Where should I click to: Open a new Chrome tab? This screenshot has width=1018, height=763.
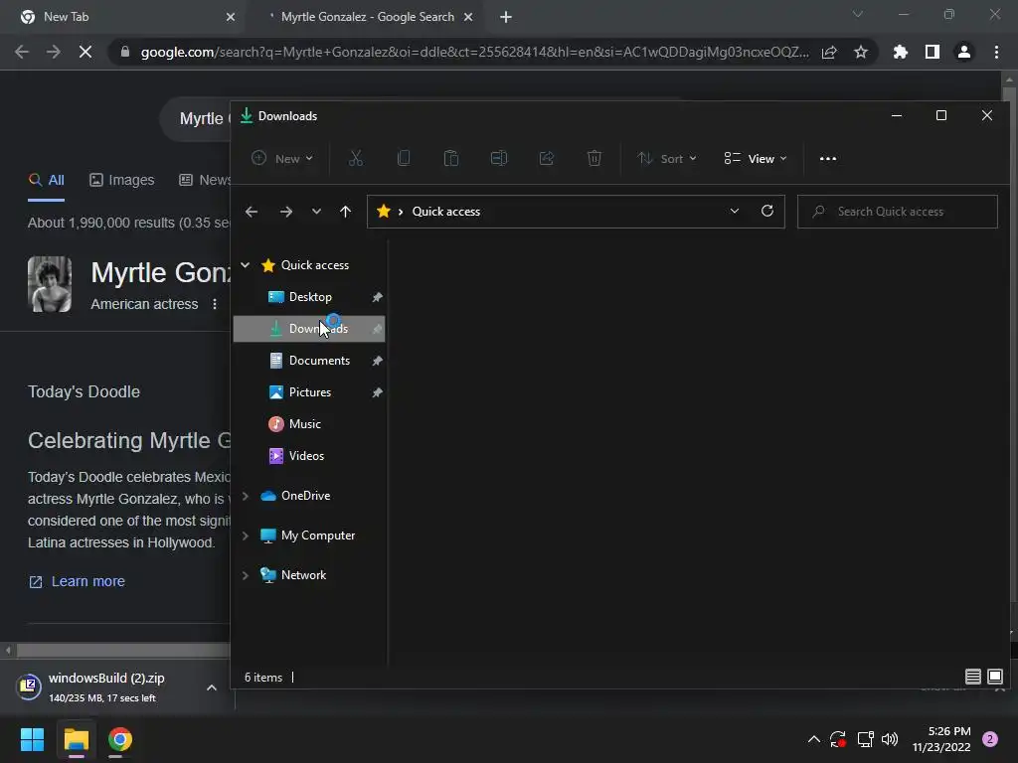click(506, 17)
